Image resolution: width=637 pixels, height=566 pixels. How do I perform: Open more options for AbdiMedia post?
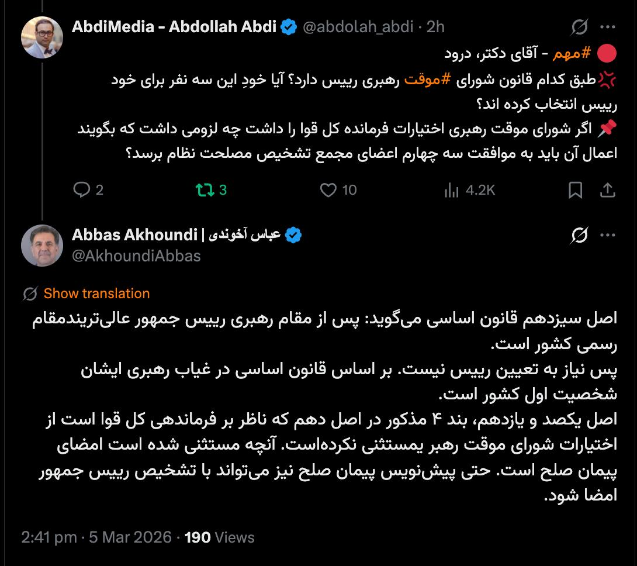[x=608, y=27]
